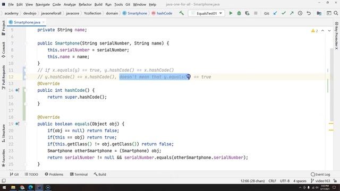The image size is (340, 191).
Task: Open Microsoft Edge from the taskbar
Action: (x=31, y=187)
